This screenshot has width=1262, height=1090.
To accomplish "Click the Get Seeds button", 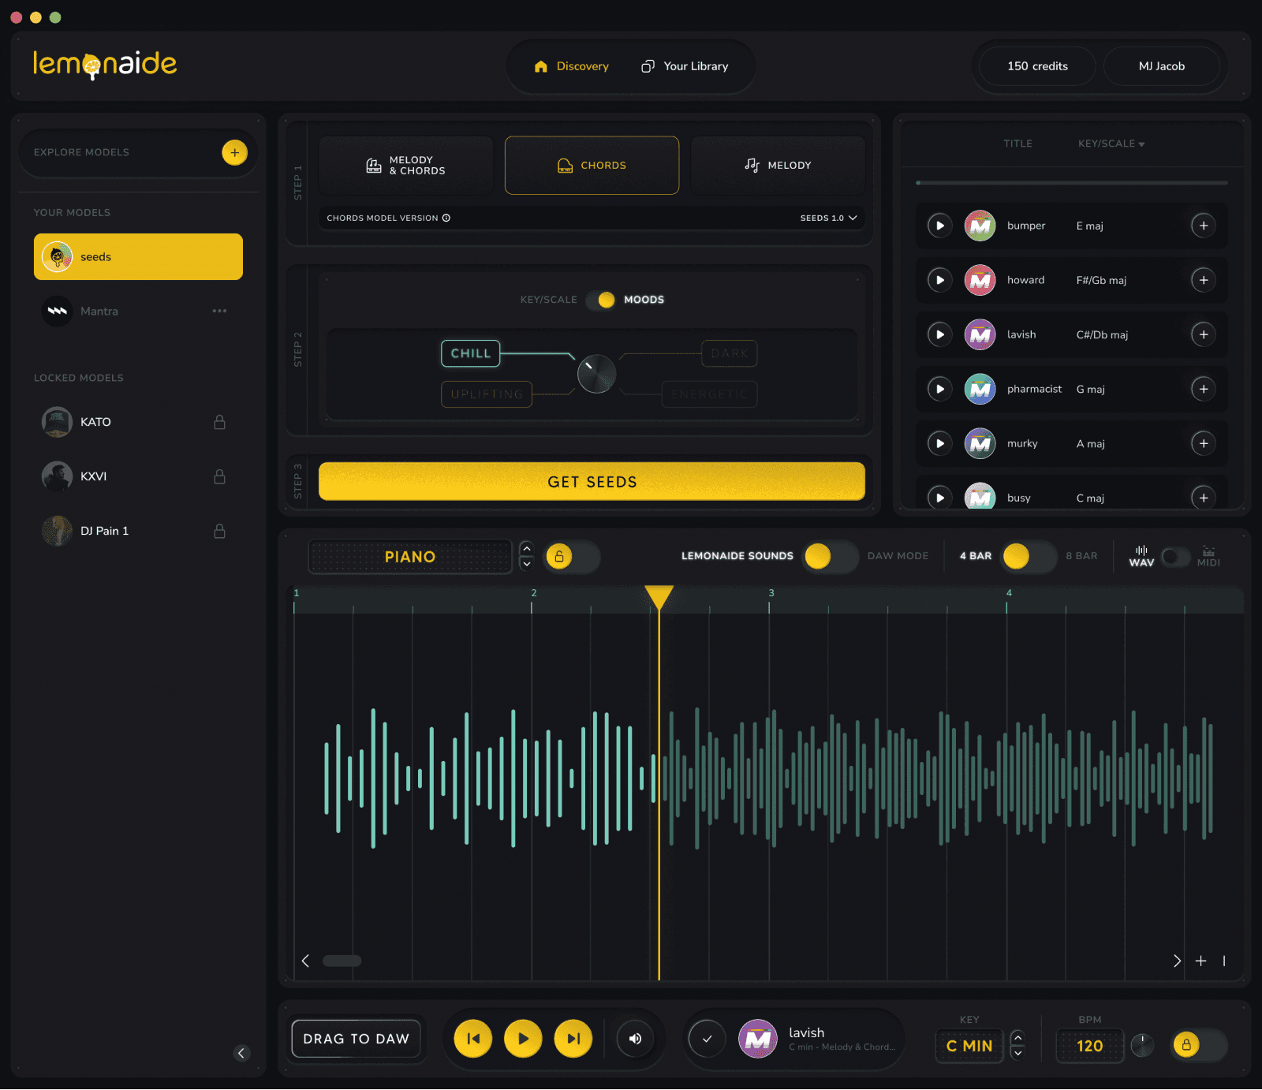I will pos(592,481).
